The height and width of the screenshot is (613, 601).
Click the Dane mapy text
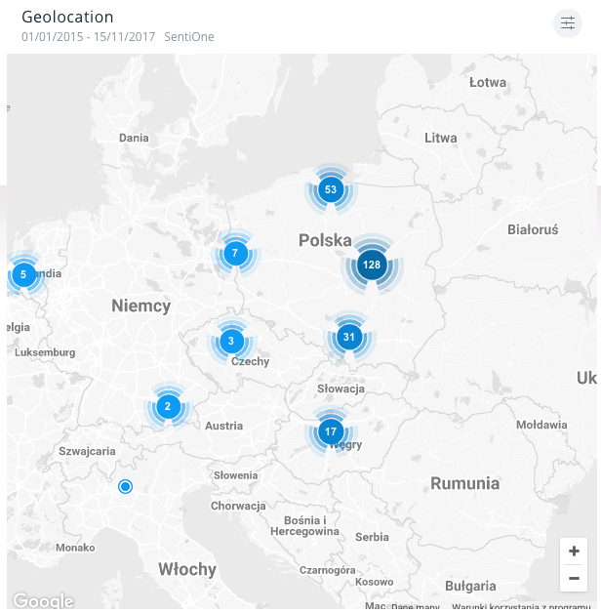tap(416, 607)
